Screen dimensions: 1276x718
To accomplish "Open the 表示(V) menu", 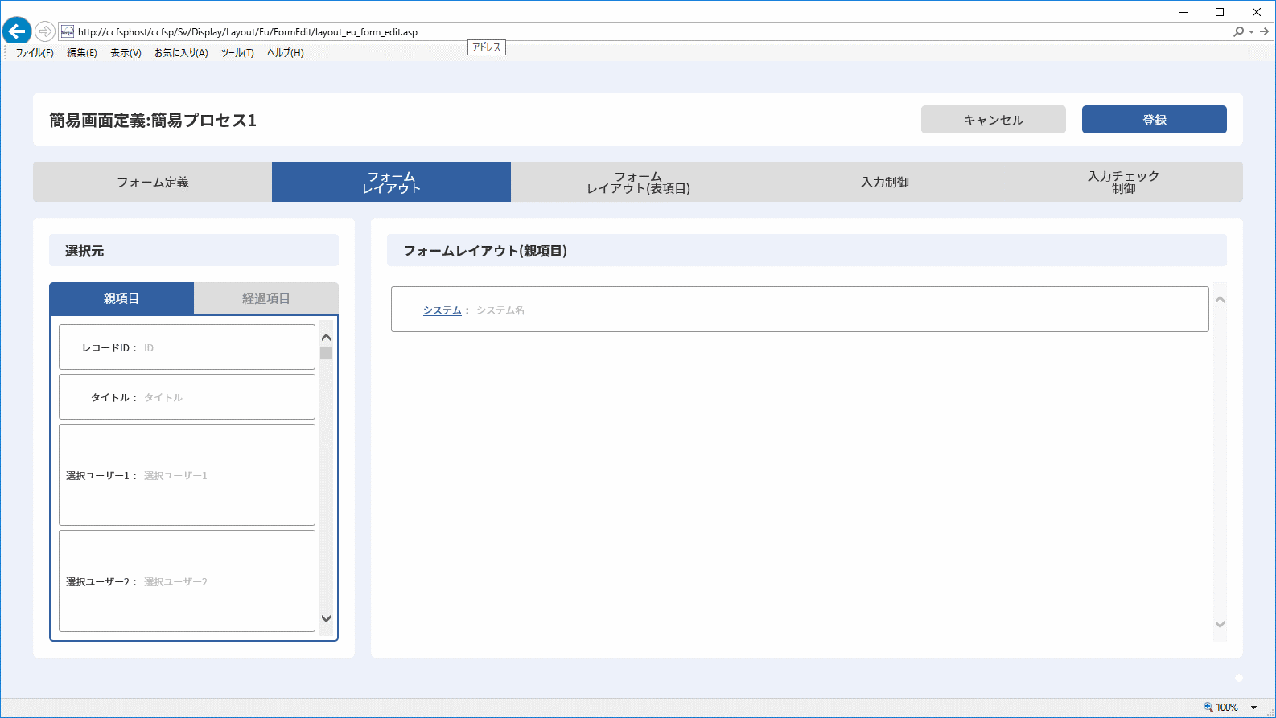I will [126, 53].
